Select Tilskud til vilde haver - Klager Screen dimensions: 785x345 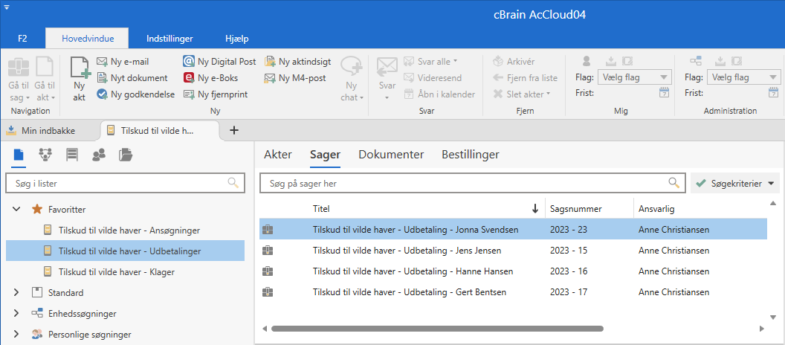click(x=116, y=272)
